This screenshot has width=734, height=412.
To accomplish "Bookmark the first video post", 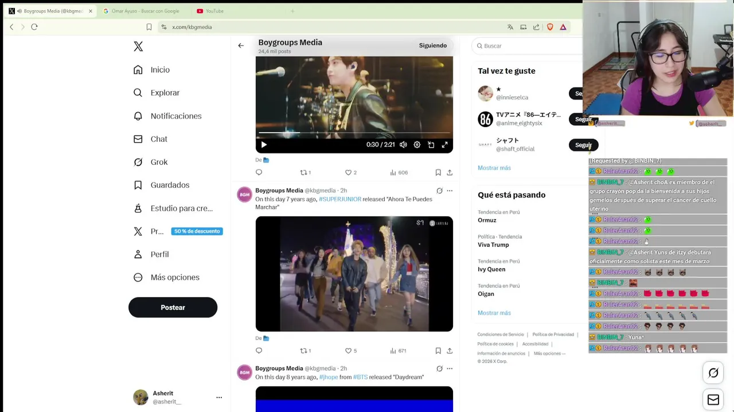I will 438,172.
